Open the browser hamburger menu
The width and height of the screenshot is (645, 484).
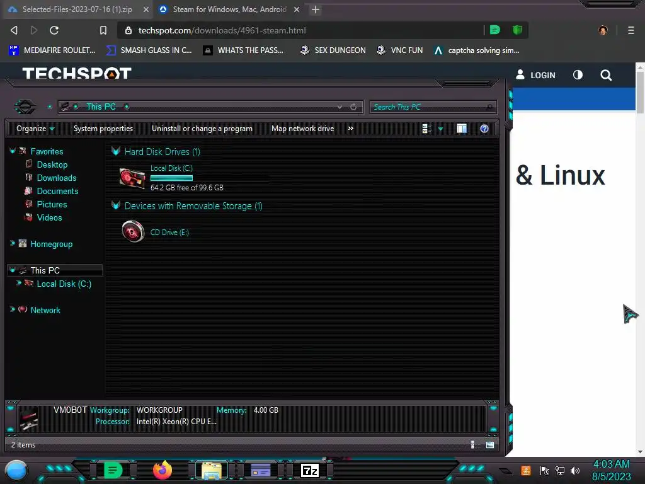[631, 30]
